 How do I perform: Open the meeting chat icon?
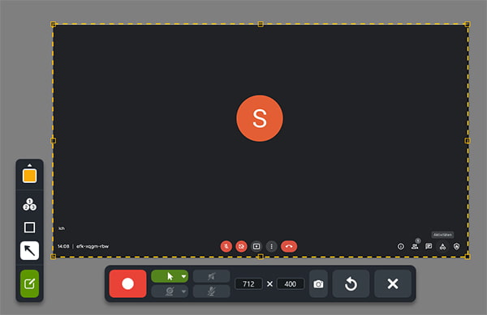[429, 246]
